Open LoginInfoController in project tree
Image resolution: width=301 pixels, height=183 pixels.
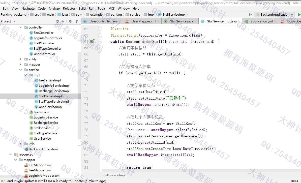pos(46,38)
